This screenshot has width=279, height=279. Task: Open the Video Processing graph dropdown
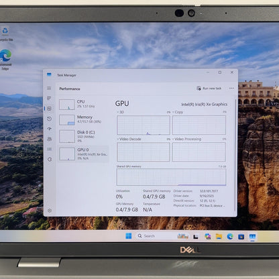point(186,139)
